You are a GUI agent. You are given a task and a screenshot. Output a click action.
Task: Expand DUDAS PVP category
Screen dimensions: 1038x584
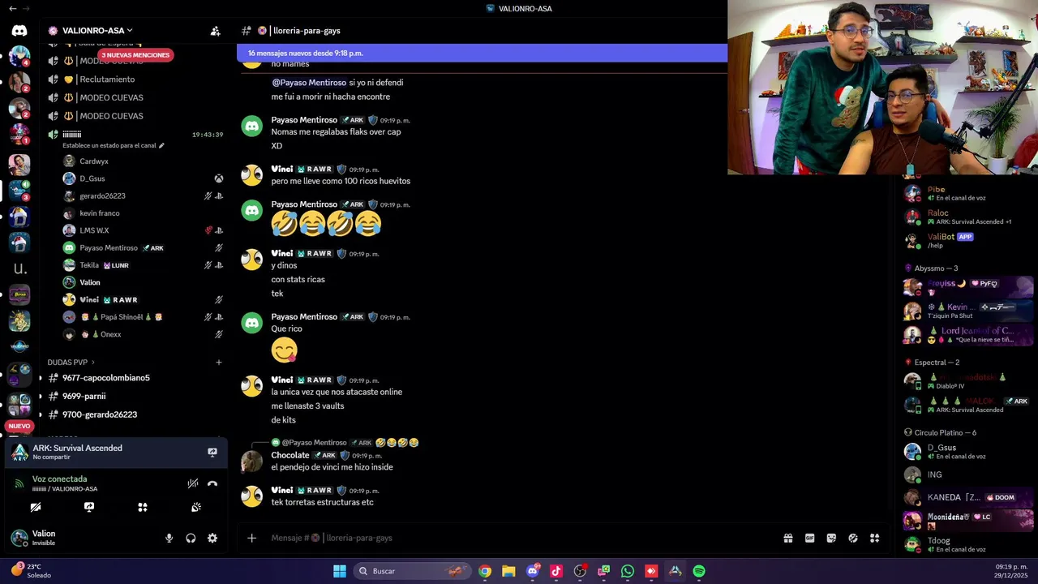click(71, 363)
